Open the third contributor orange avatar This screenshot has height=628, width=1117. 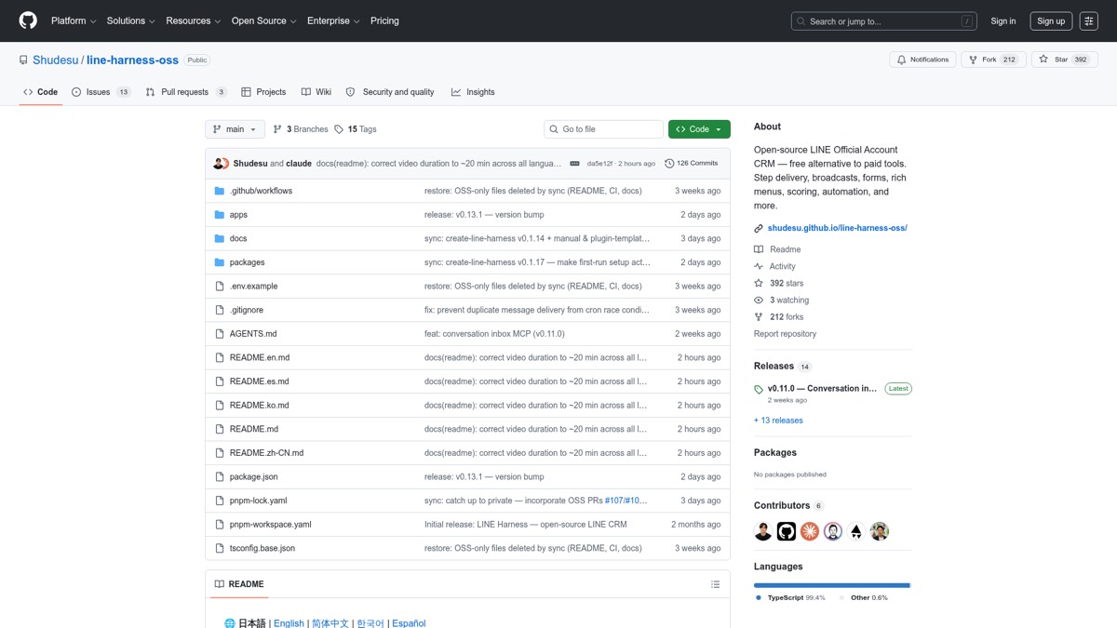tap(810, 531)
